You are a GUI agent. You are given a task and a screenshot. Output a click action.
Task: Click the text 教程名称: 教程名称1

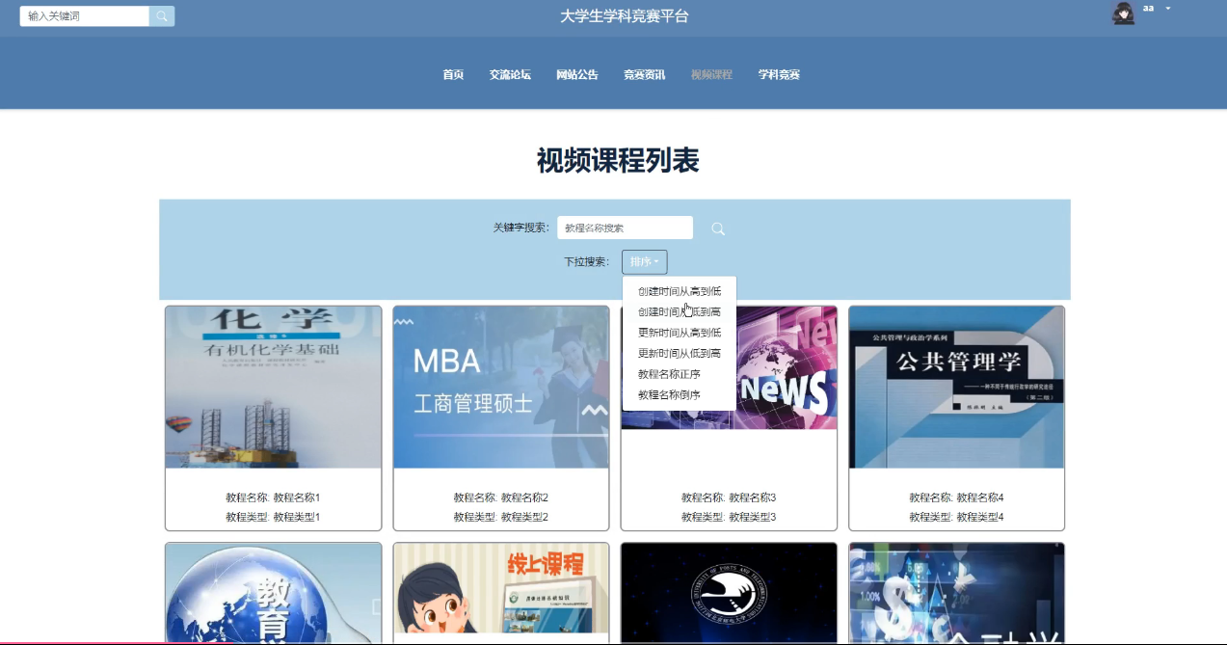pyautogui.click(x=273, y=498)
